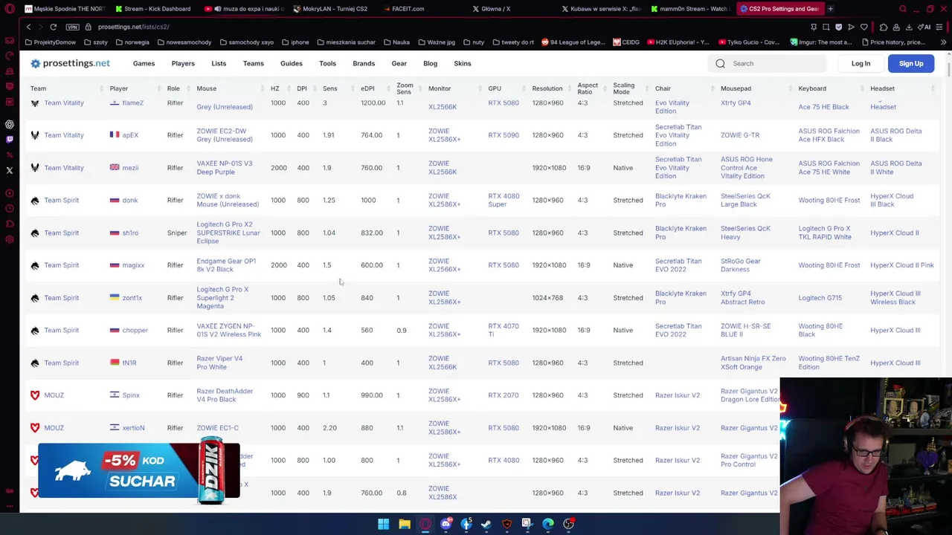The width and height of the screenshot is (952, 535).
Task: Switch to Stream - Kick Dashboard tab
Action: 154,9
